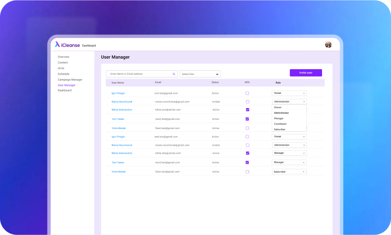Expand the Select Role filter dropdown
This screenshot has width=391, height=235.
point(200,74)
